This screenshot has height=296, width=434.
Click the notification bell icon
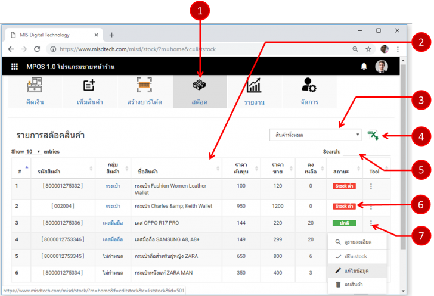364,66
